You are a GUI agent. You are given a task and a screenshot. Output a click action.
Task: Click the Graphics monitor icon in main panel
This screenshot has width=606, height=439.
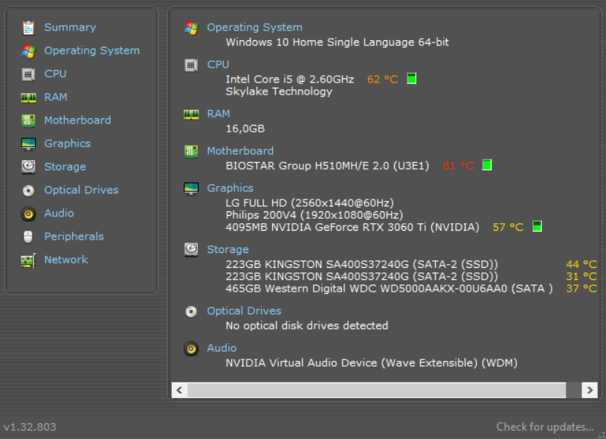[x=191, y=188]
